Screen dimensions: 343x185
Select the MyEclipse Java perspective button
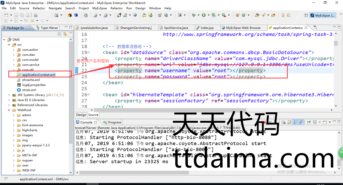[323, 15]
